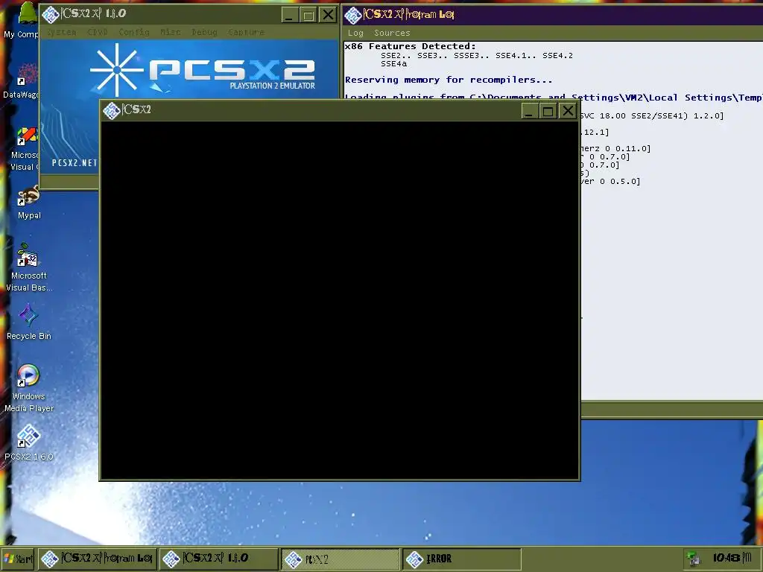The height and width of the screenshot is (572, 763).
Task: Maximize the PCSX2 1.6.0 main window
Action: (x=308, y=15)
